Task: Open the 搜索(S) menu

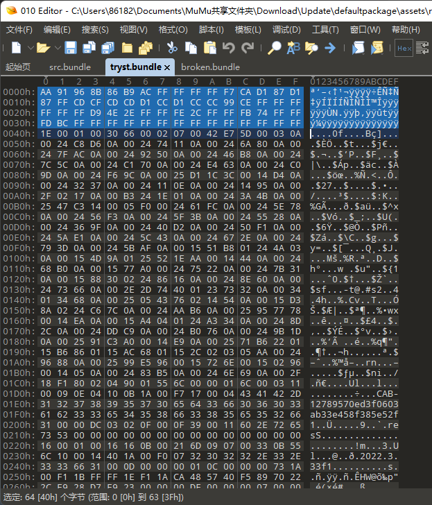Action: [x=95, y=30]
